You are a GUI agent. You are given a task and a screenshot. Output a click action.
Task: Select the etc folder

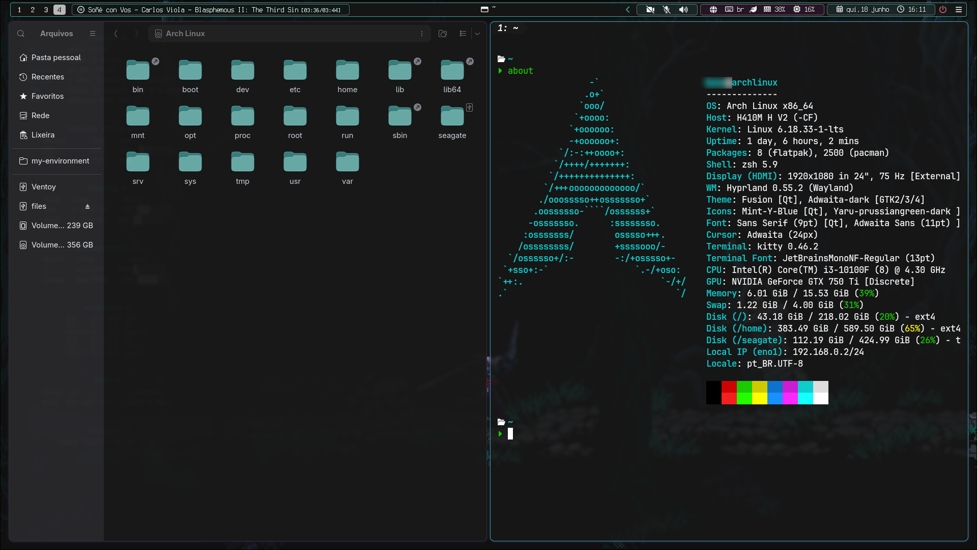[295, 76]
